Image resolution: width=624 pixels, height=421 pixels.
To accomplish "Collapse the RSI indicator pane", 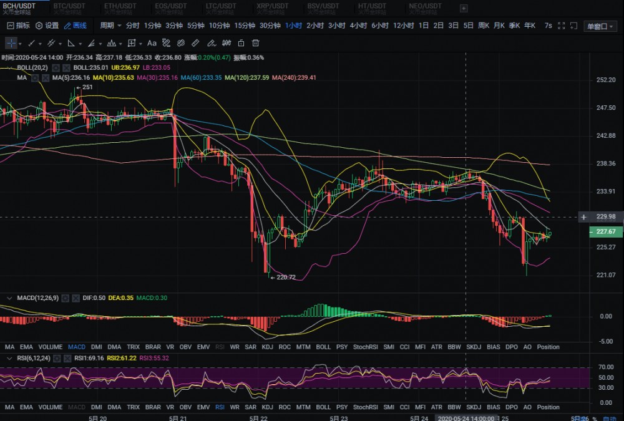I will tap(9, 358).
